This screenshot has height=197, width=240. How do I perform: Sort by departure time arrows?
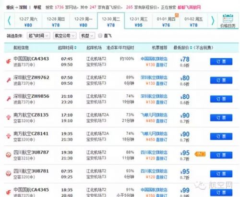[75, 48]
